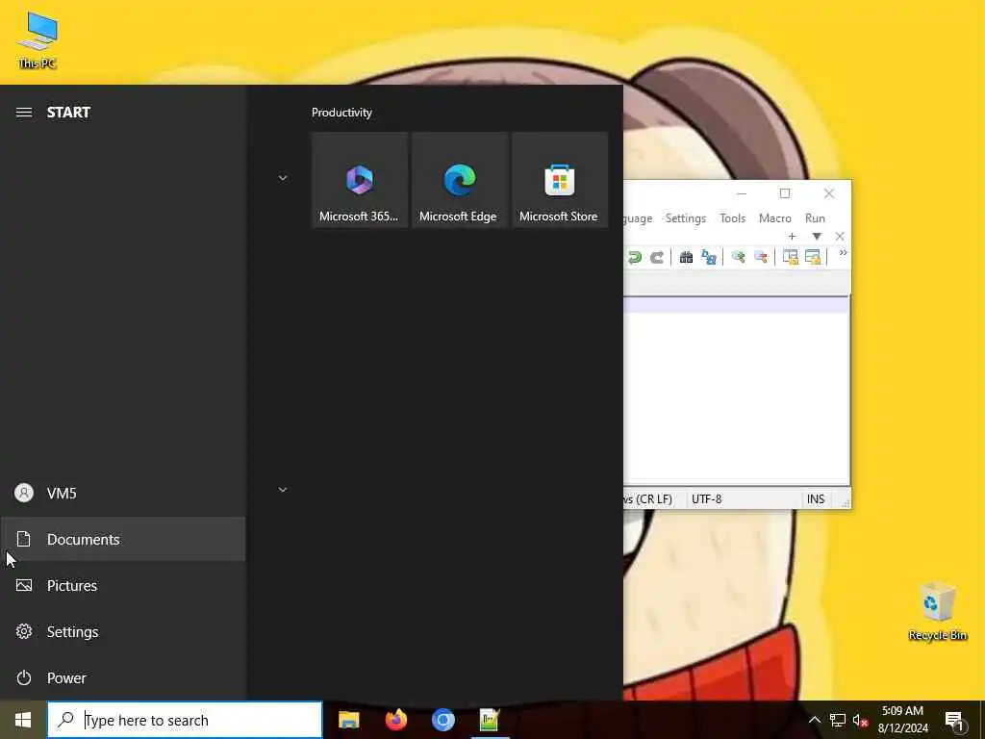Open the Notepad++ tab list dropdown arrow
Screen dimensions: 985x739
point(817,237)
